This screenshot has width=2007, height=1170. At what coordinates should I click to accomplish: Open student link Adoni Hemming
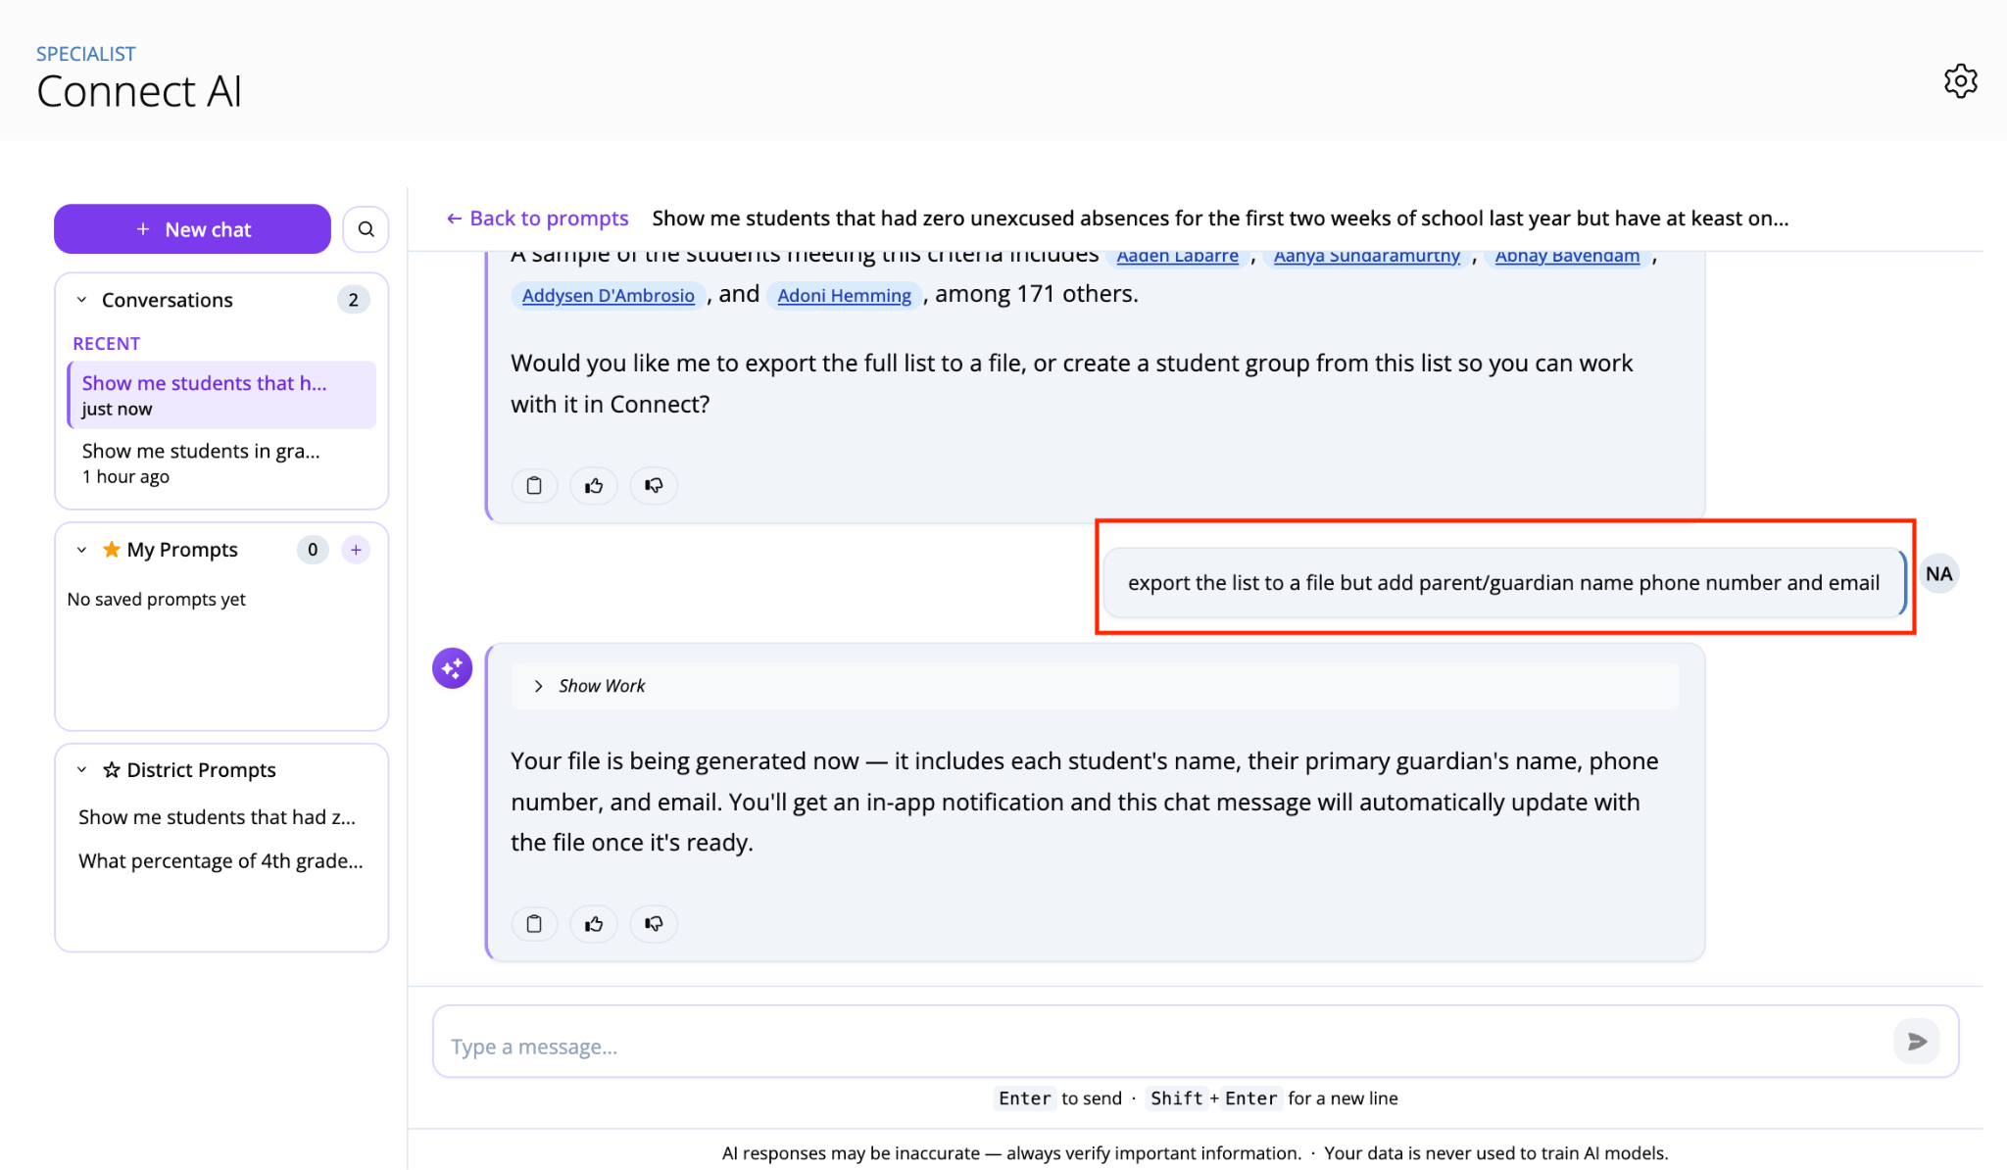point(844,295)
